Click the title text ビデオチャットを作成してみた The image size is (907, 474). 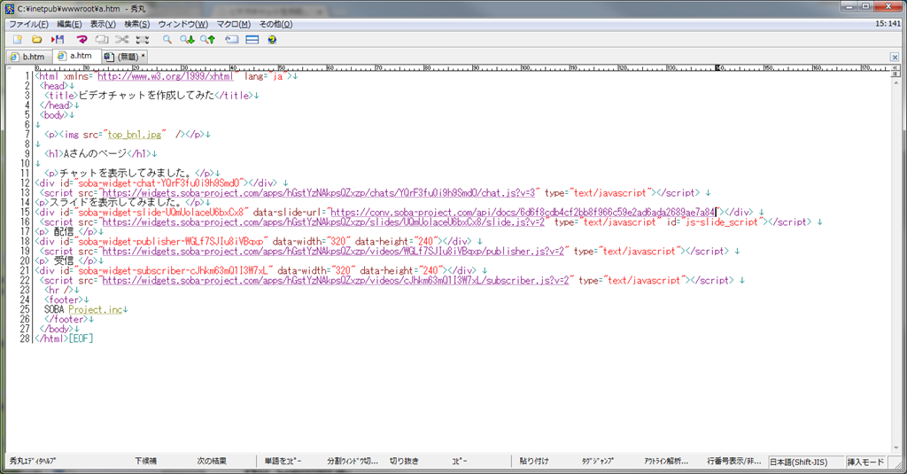click(146, 96)
